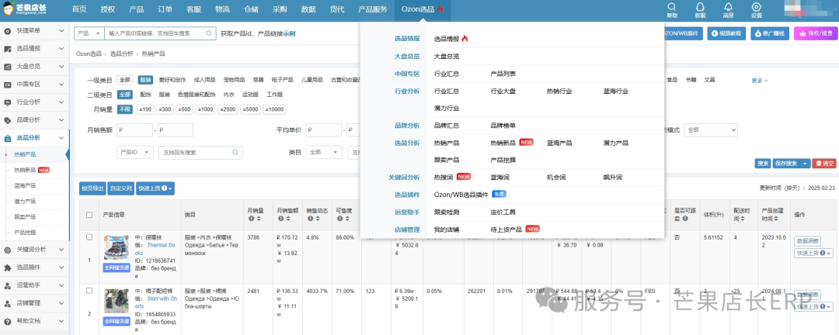Open 潜力产品 in the left sidebar
This screenshot has width=839, height=335.
point(25,202)
